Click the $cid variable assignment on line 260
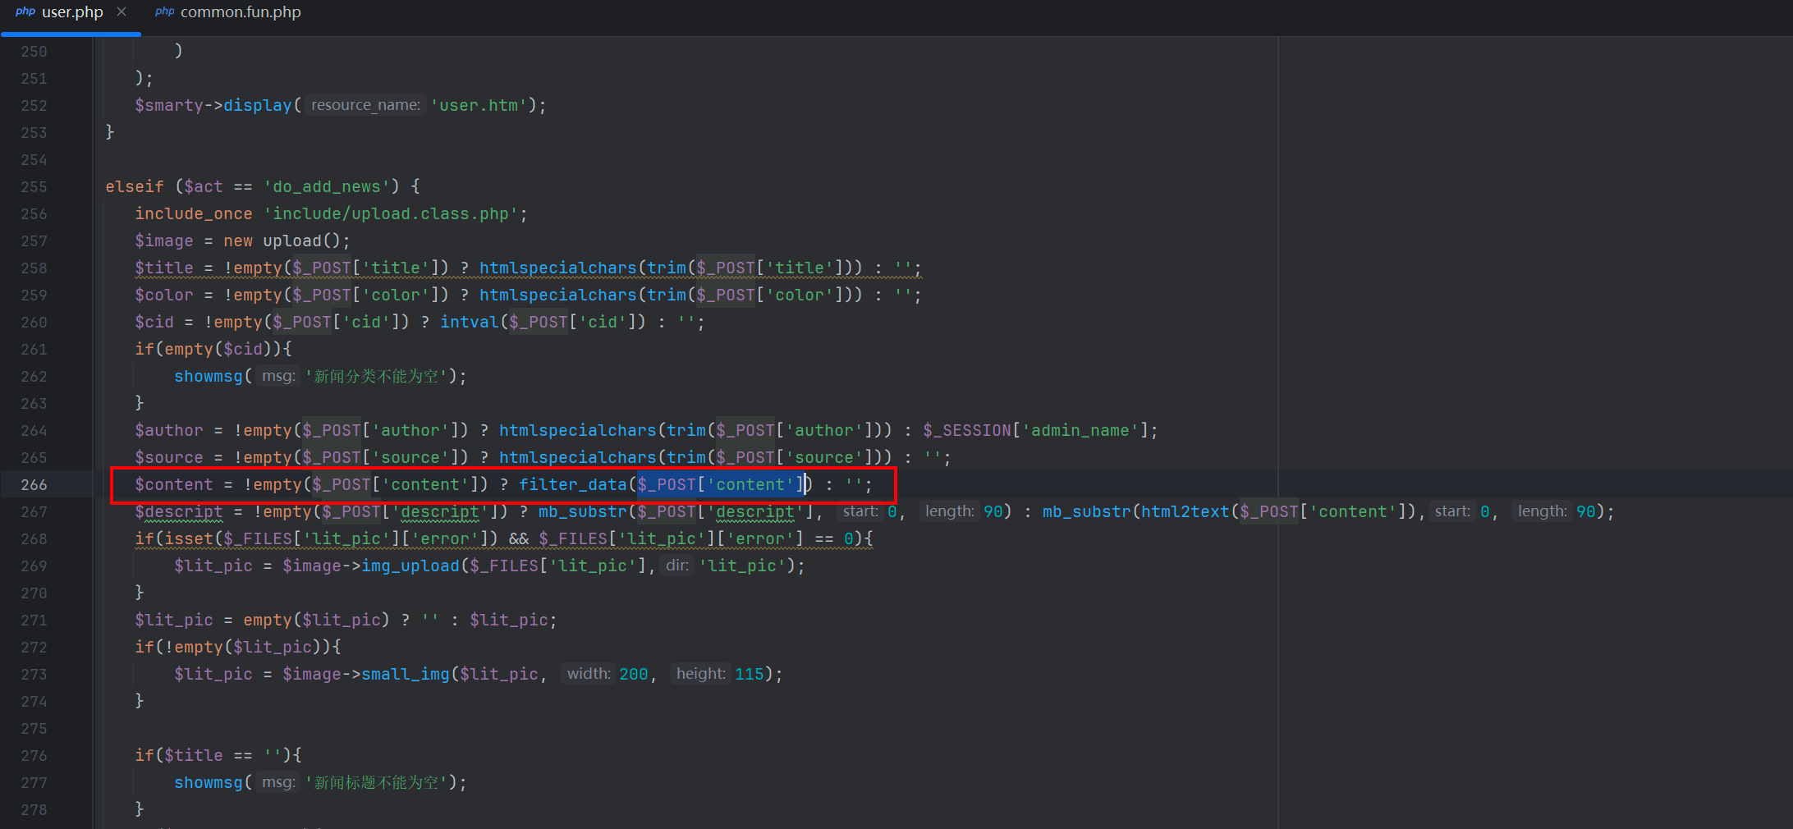 pos(154,323)
